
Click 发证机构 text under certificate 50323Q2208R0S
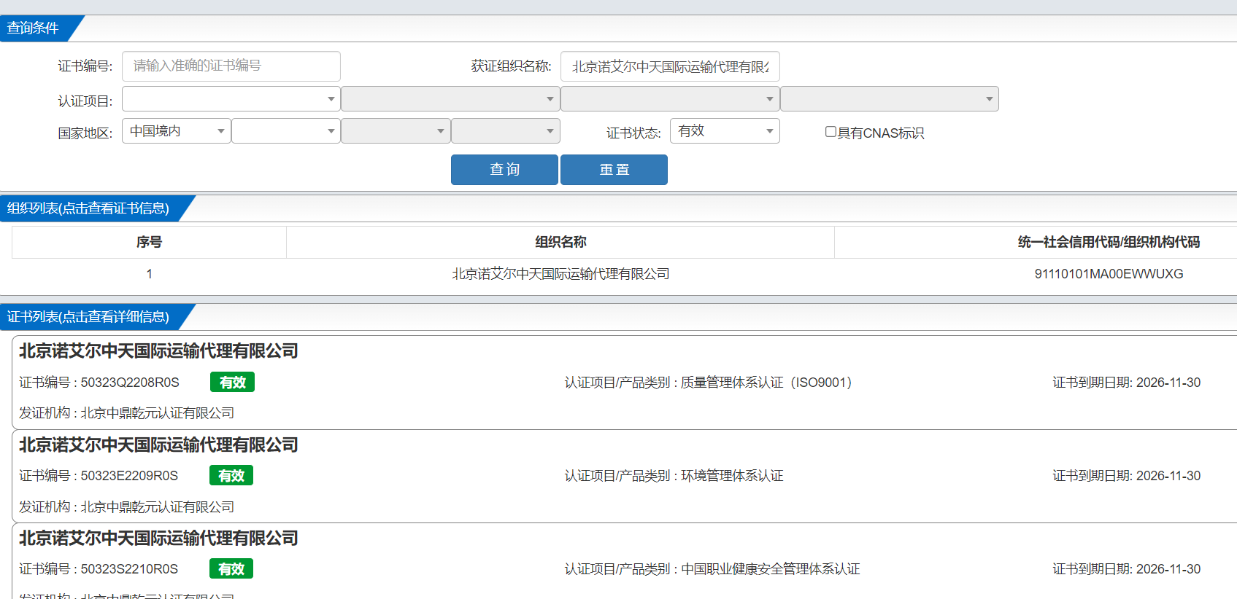tap(126, 413)
